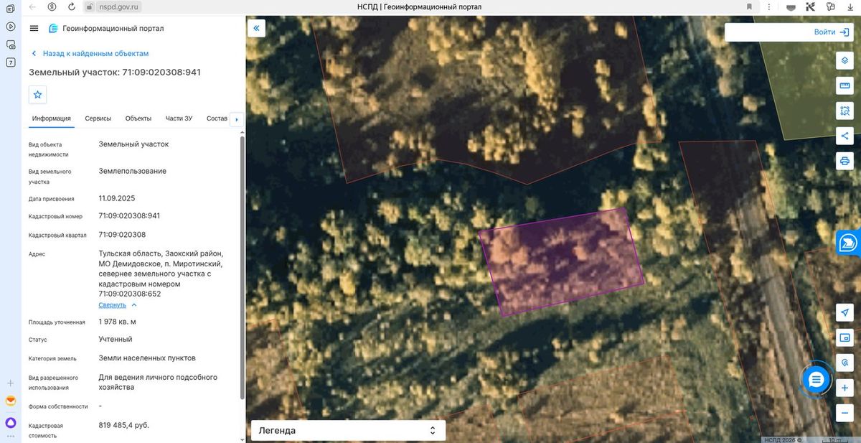Expand the Легенда panel

tap(348, 430)
